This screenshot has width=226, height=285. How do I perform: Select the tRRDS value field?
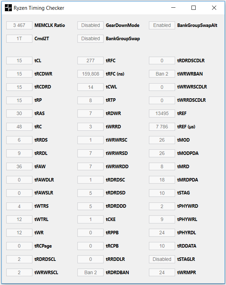(x=20, y=140)
